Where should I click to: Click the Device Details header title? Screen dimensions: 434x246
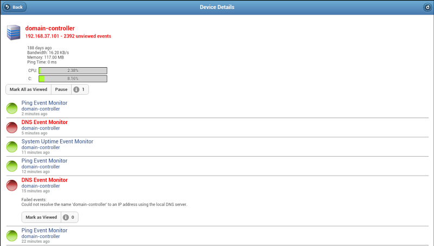(x=217, y=7)
